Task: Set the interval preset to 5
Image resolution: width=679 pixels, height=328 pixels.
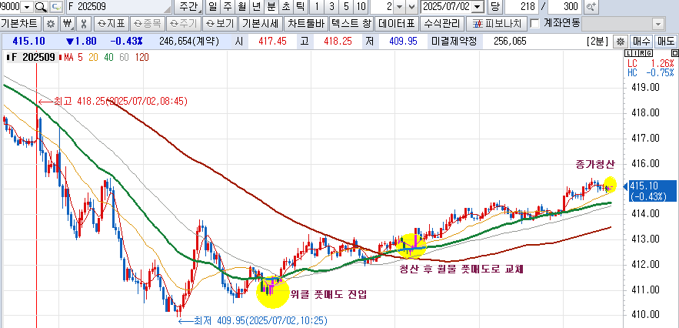Action: pos(346,6)
